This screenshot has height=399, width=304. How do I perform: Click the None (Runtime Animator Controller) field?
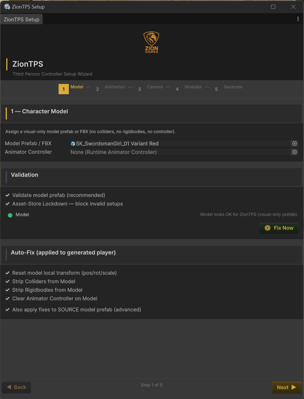click(x=180, y=152)
